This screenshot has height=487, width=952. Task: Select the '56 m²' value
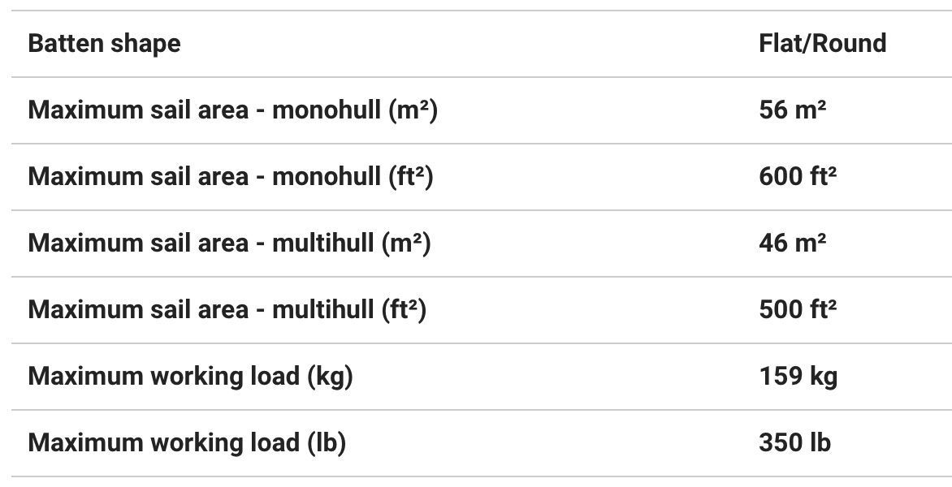tap(792, 110)
